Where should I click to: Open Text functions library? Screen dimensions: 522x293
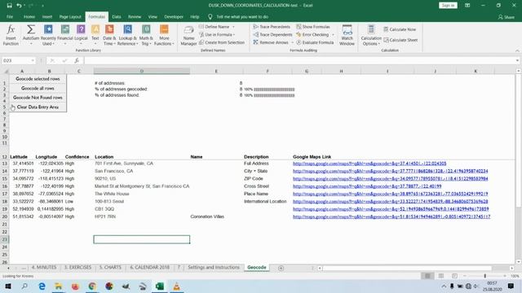click(95, 35)
